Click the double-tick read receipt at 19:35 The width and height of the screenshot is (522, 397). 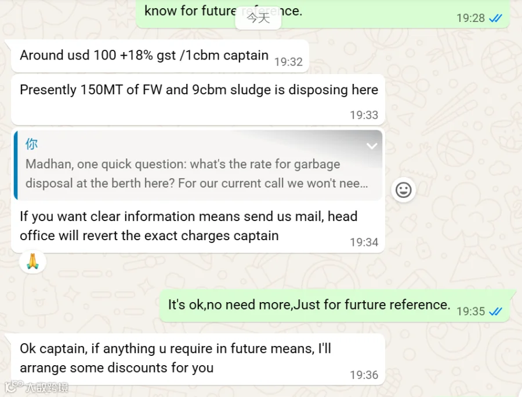[495, 311]
